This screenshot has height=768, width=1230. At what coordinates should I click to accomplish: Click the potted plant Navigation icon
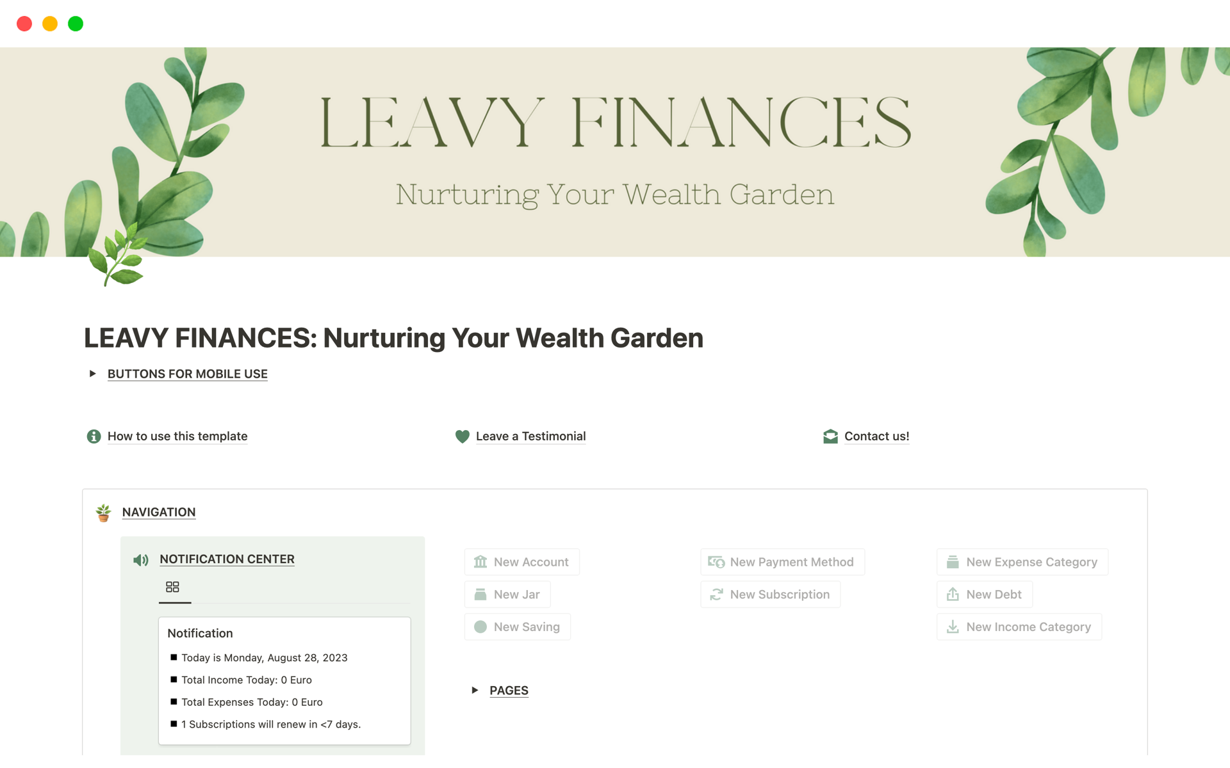[103, 513]
